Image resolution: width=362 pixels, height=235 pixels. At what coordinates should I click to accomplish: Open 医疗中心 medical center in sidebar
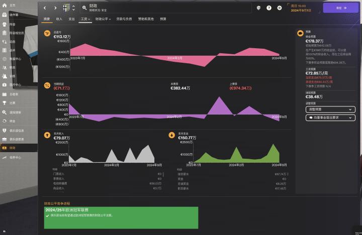15,84
